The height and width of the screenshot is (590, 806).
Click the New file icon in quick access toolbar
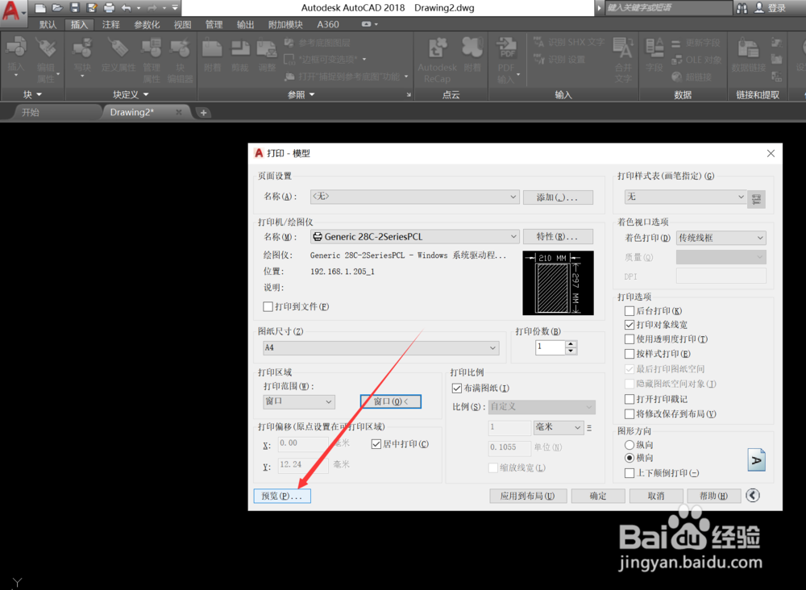(40, 8)
